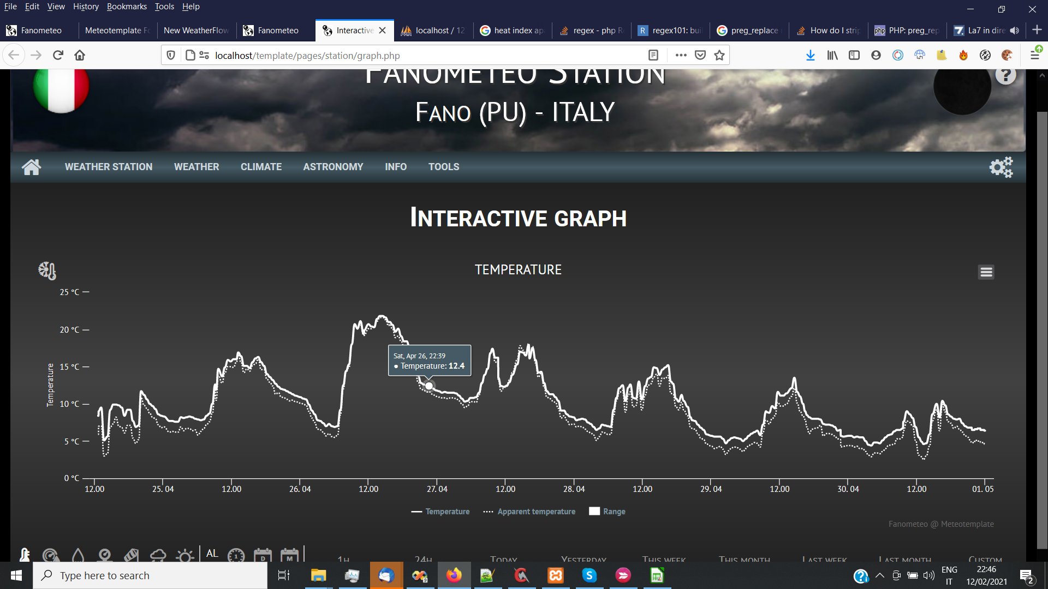Viewport: 1048px width, 589px height.
Task: Select the Yesterday time range
Action: click(x=583, y=560)
